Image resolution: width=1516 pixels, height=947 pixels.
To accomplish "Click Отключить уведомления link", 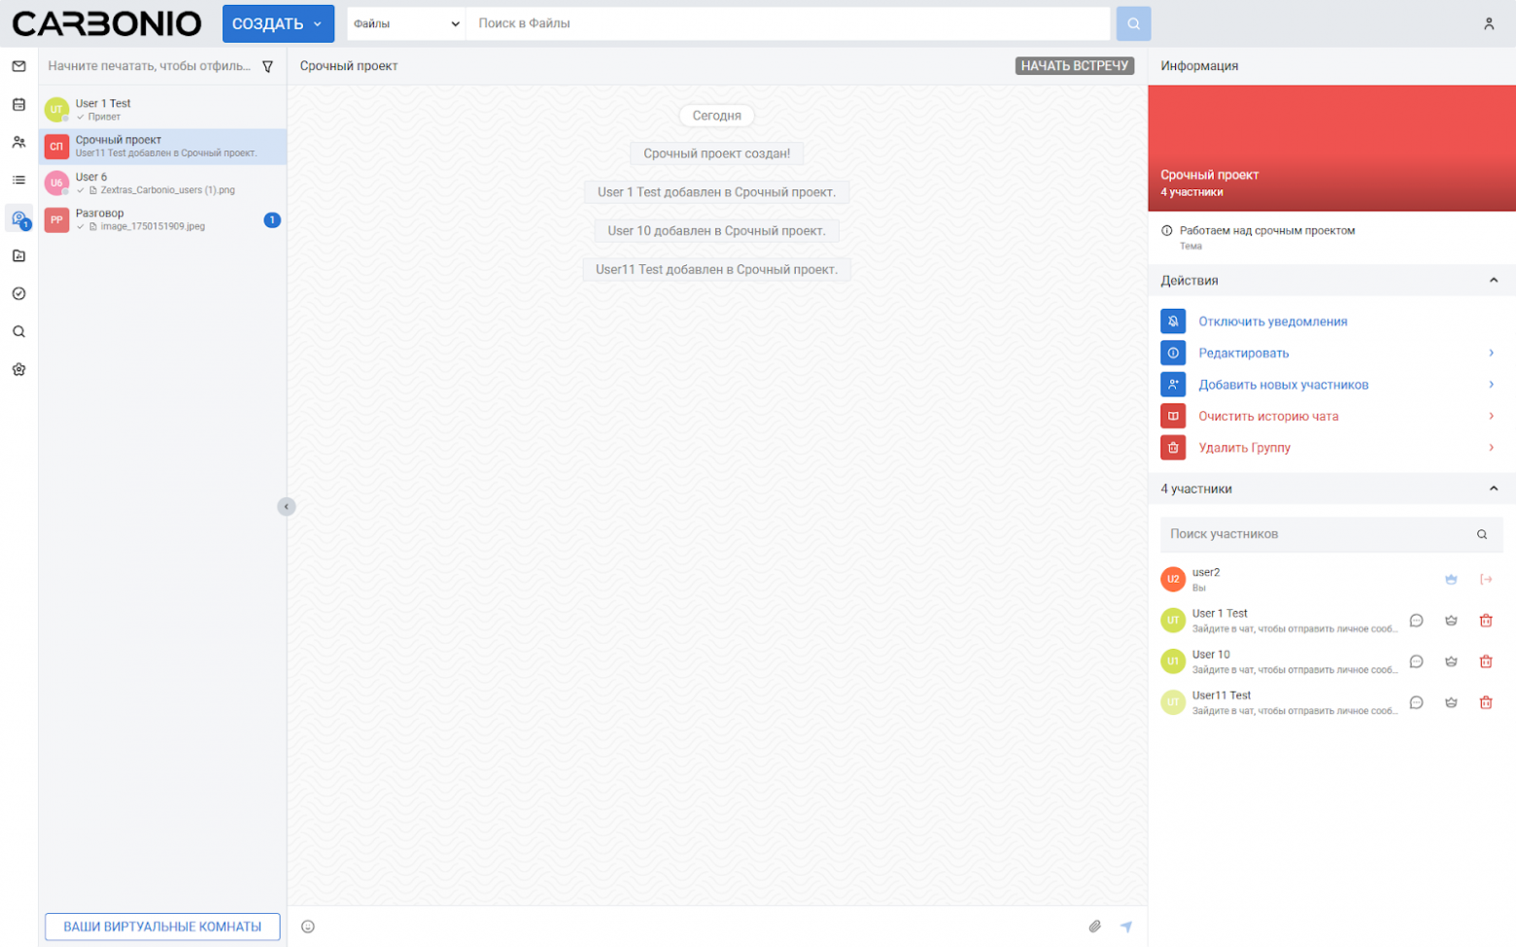I will click(1272, 321).
